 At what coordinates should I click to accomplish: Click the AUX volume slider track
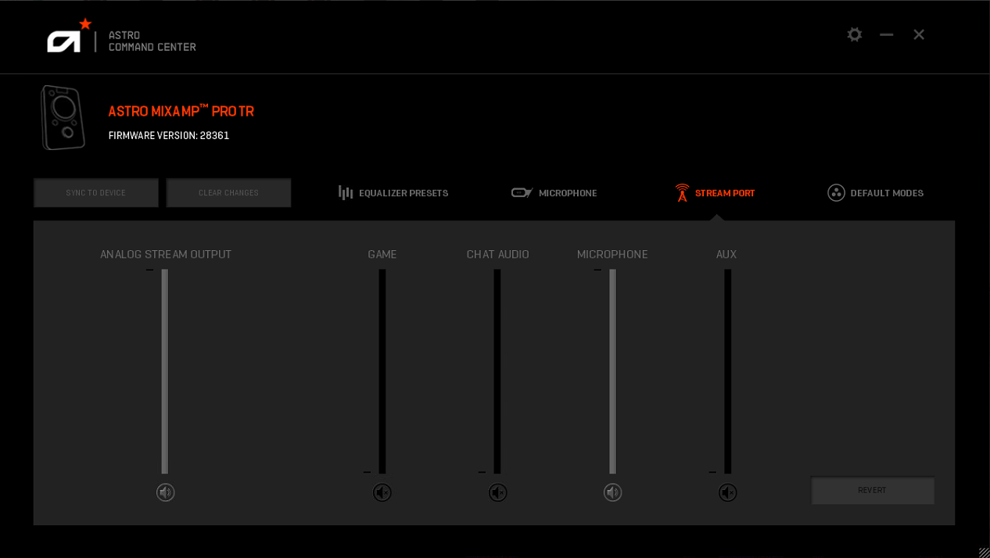click(728, 371)
